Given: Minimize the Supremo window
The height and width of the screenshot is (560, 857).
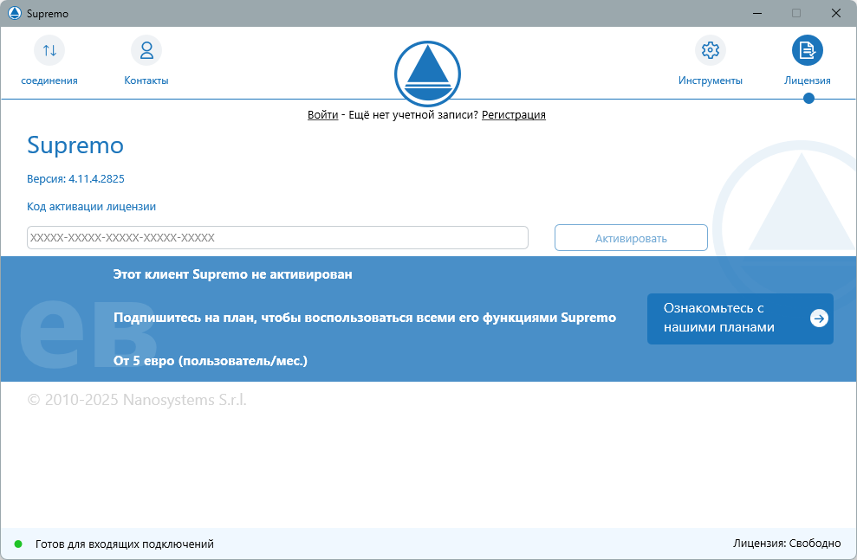Looking at the screenshot, I should (x=757, y=13).
